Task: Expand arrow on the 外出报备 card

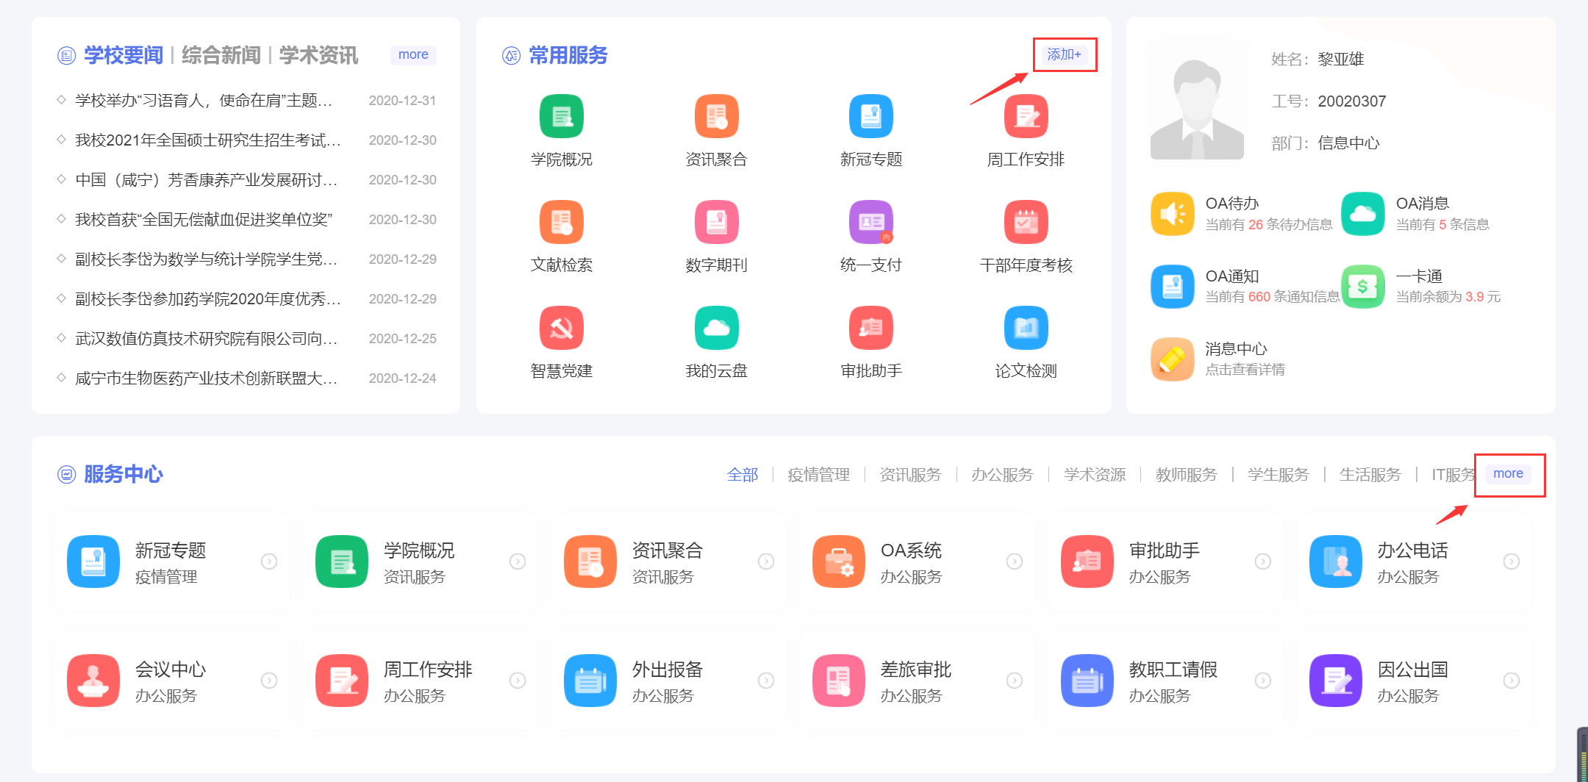Action: (766, 681)
